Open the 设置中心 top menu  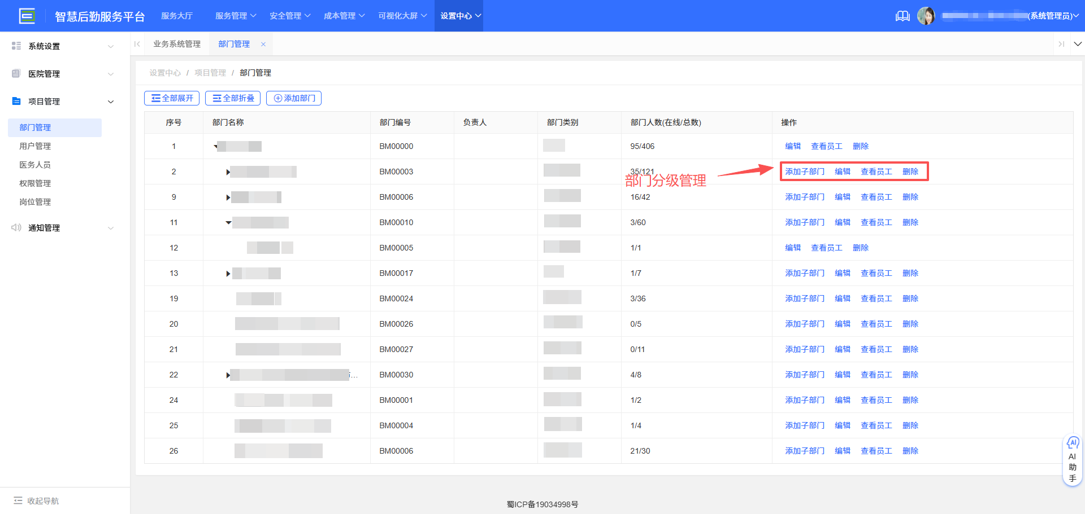click(460, 16)
